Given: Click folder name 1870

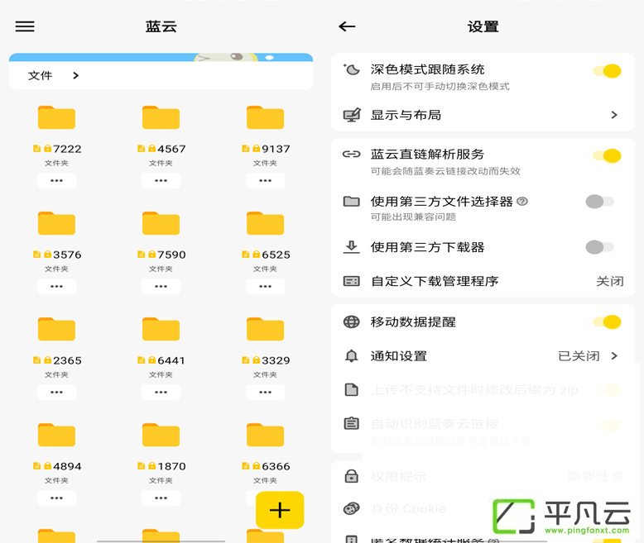Looking at the screenshot, I should (x=171, y=466).
